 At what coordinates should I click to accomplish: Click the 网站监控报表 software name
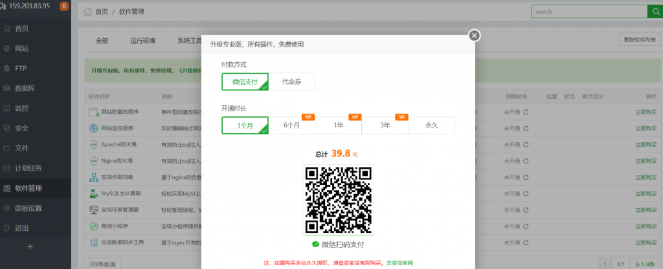pyautogui.click(x=117, y=128)
